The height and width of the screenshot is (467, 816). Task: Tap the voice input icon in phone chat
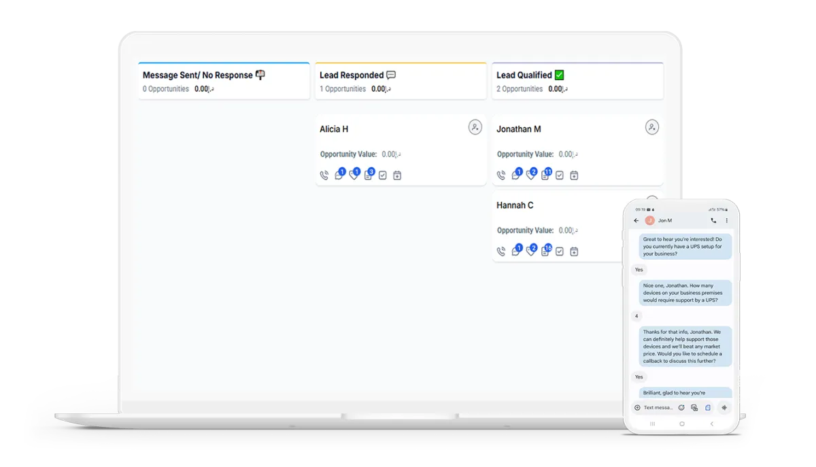[724, 408]
